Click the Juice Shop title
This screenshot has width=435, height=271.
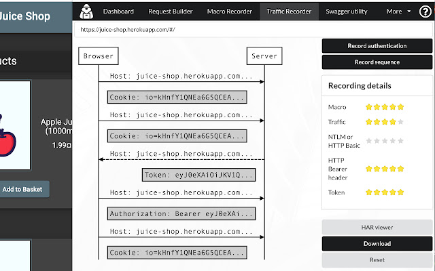coord(25,16)
